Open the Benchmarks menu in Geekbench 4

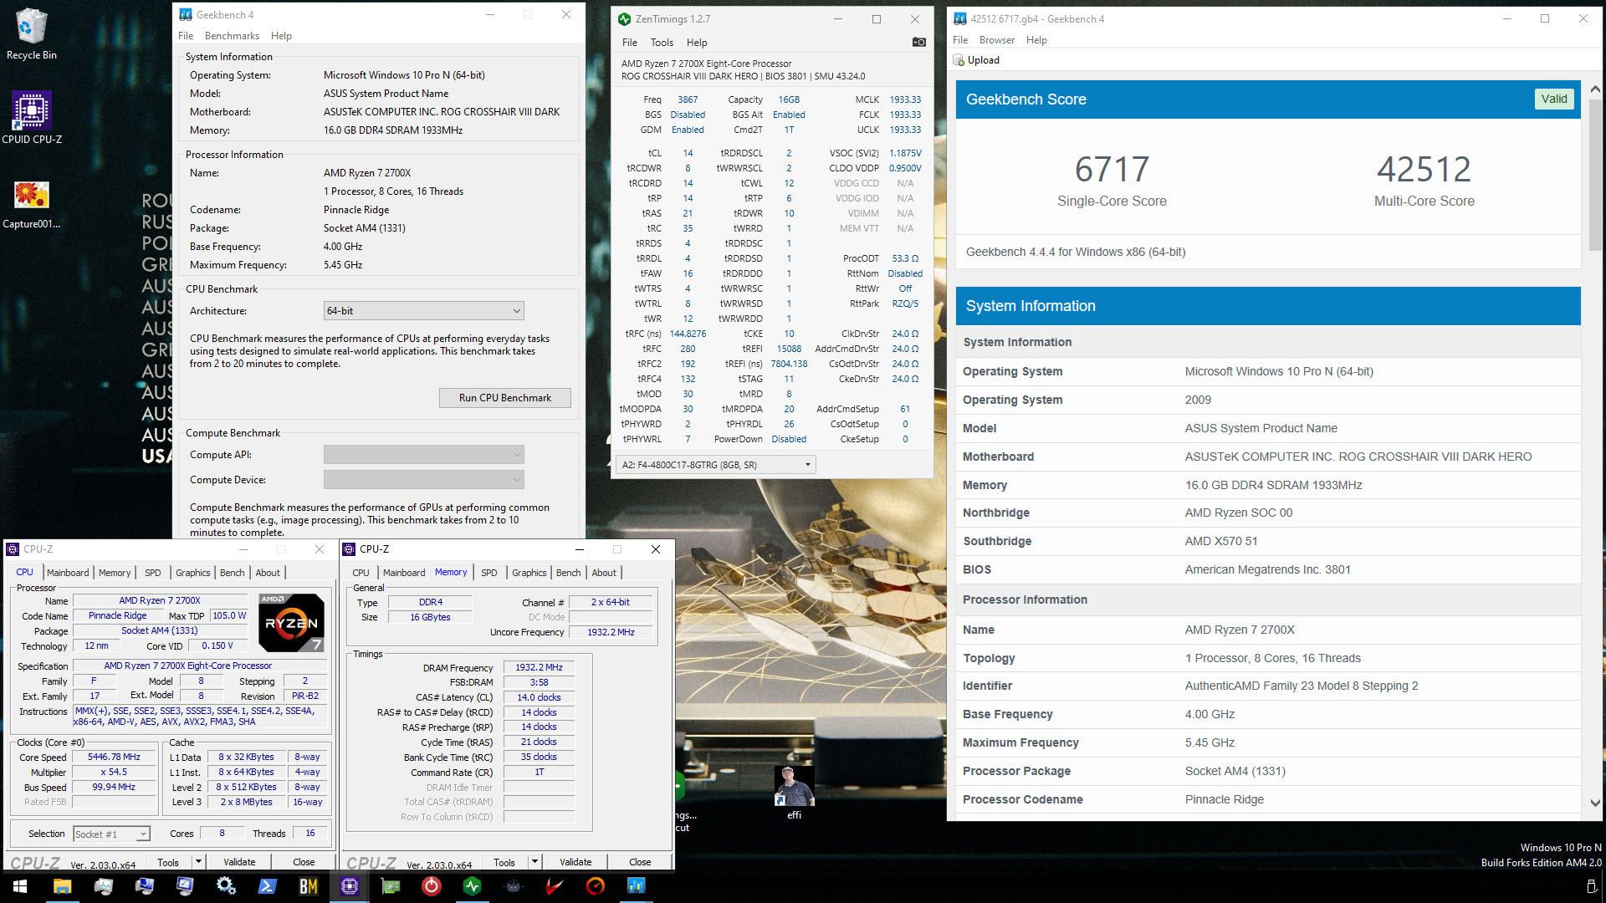click(232, 36)
